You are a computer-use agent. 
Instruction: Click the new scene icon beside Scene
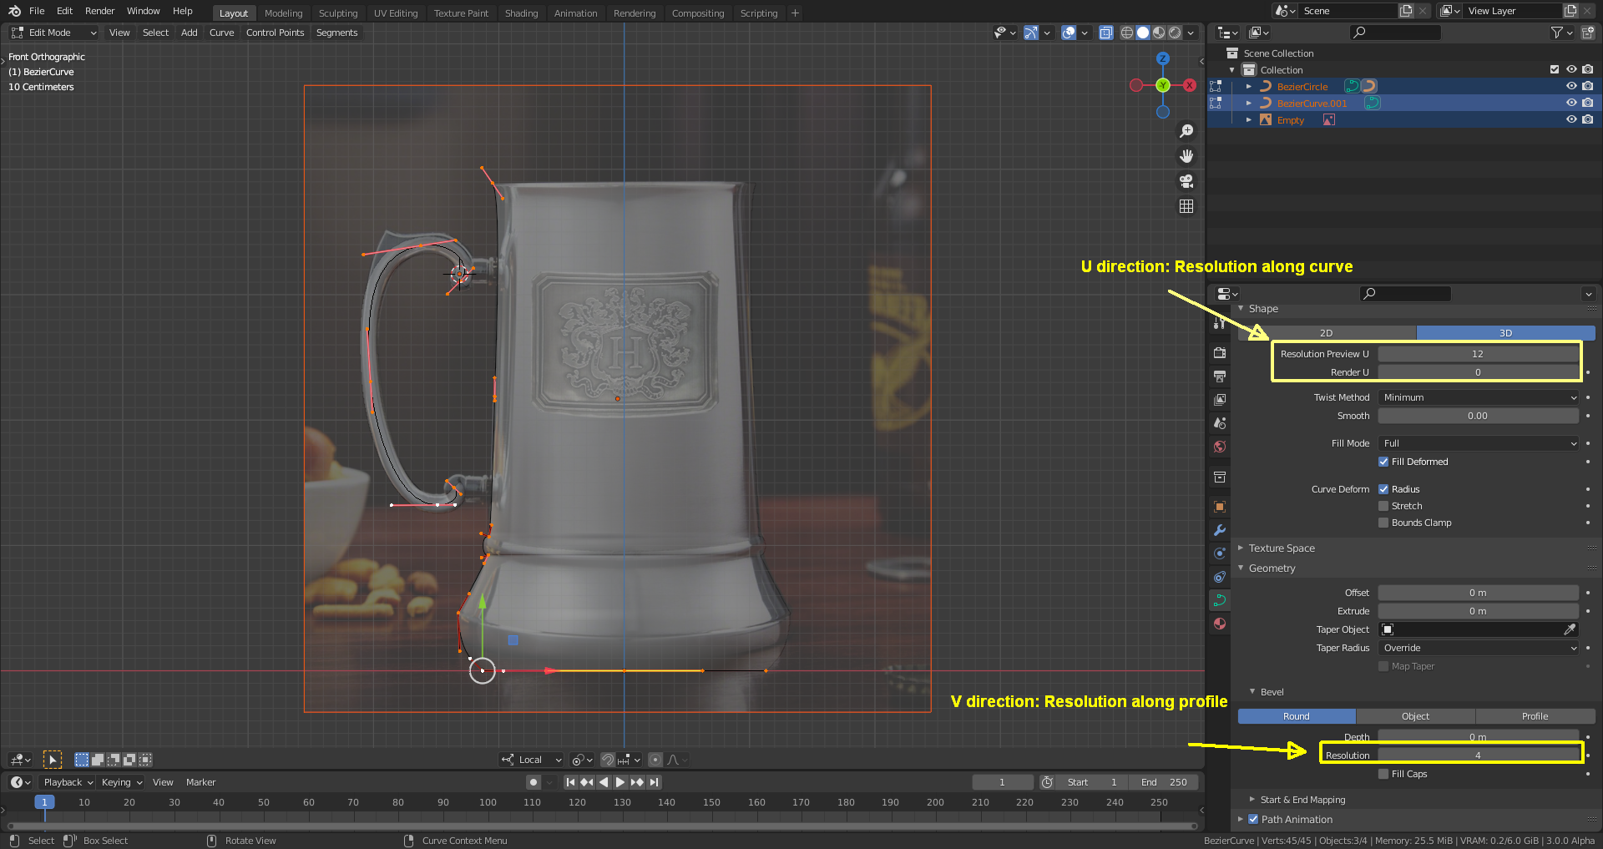tap(1406, 11)
